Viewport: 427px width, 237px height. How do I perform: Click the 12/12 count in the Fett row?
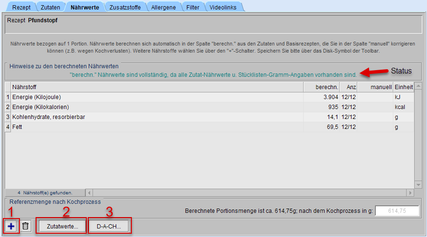(x=348, y=127)
